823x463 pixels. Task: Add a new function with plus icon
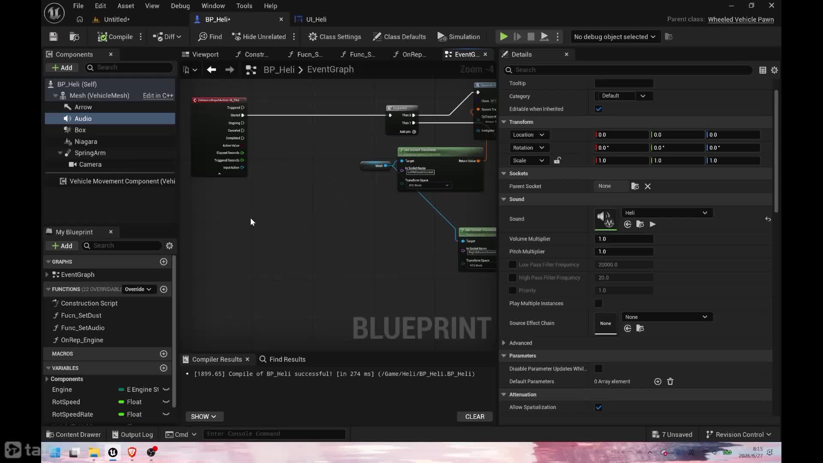coord(163,289)
